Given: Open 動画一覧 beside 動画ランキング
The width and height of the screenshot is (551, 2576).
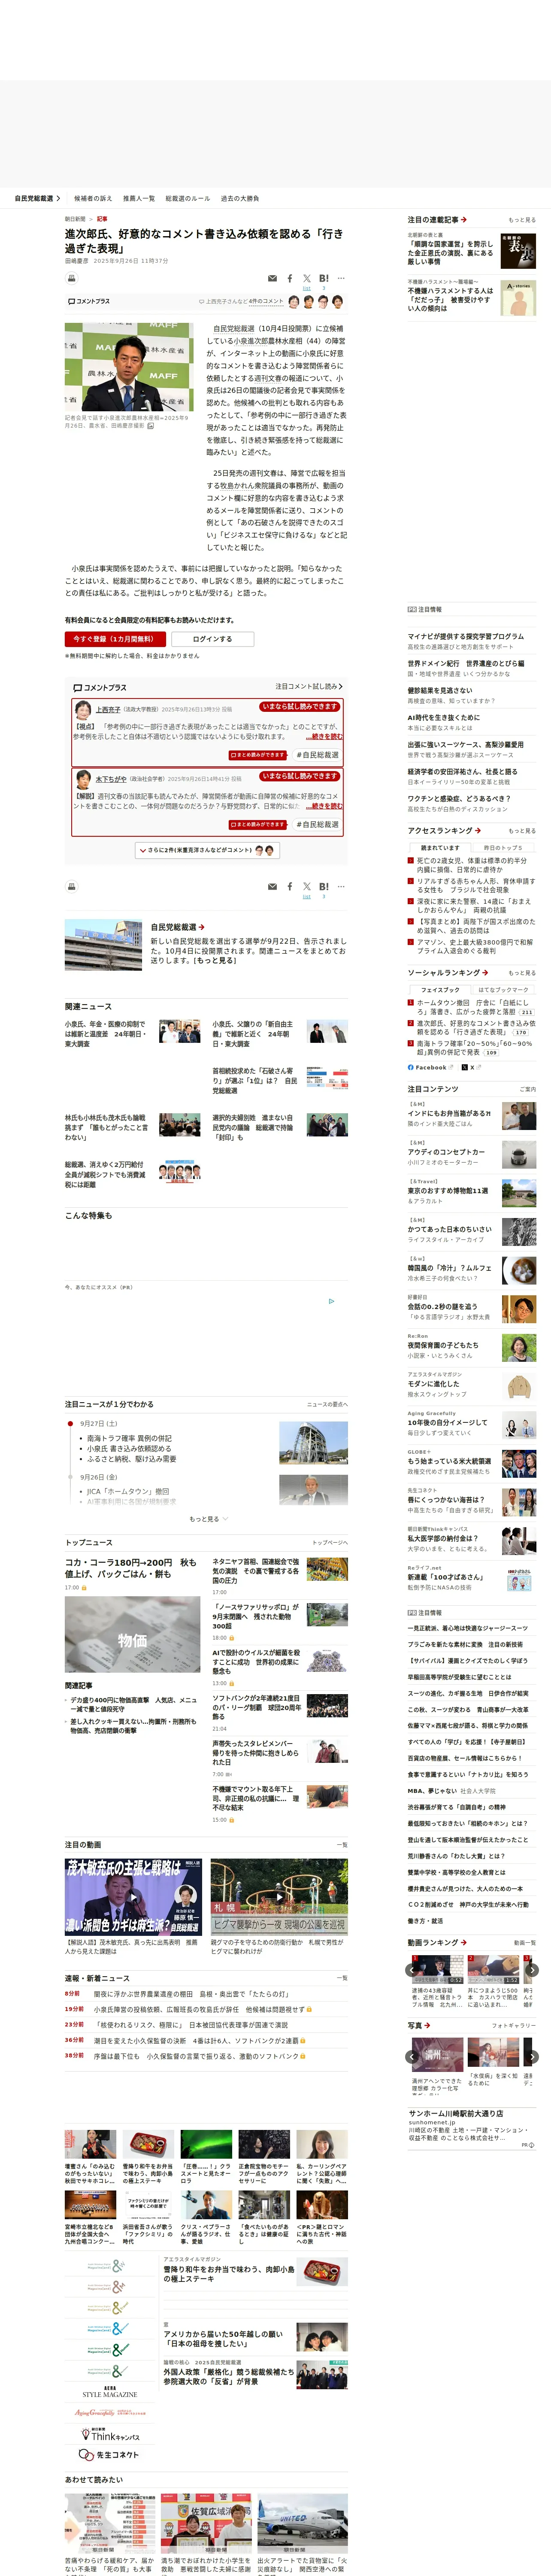Looking at the screenshot, I should pyautogui.click(x=525, y=1943).
